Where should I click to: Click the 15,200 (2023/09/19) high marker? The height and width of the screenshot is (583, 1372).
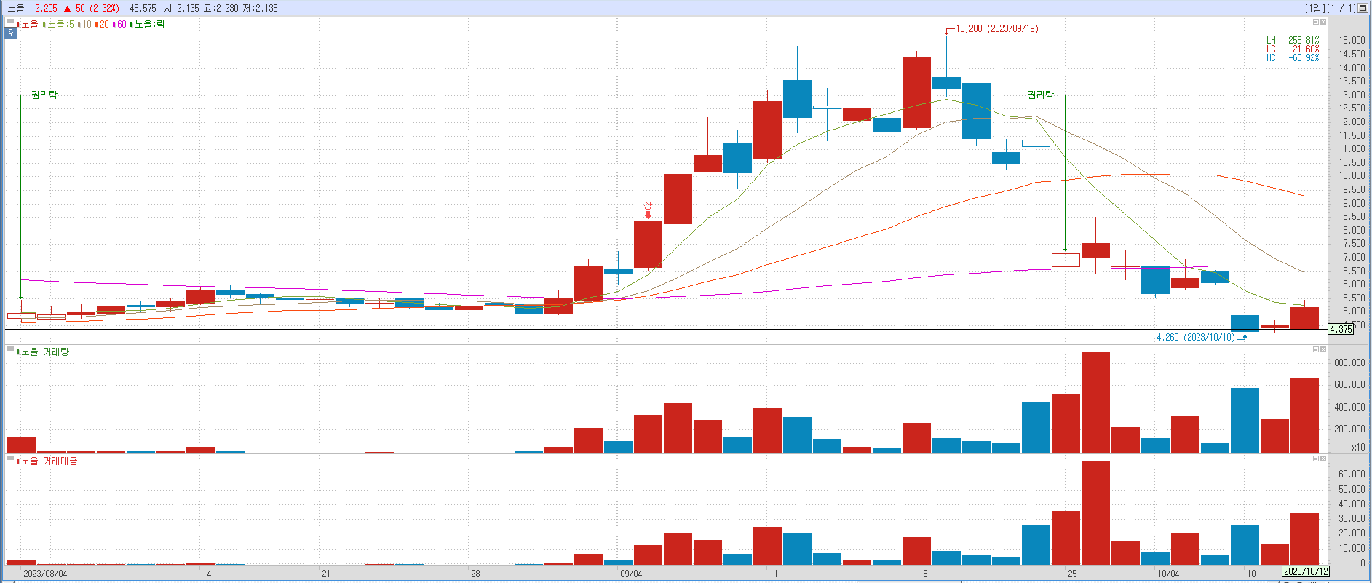[996, 29]
